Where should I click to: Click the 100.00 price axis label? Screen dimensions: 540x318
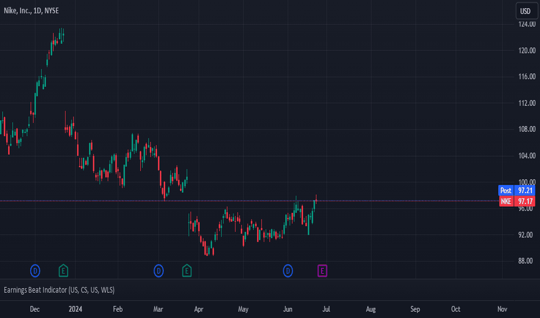[x=527, y=182]
